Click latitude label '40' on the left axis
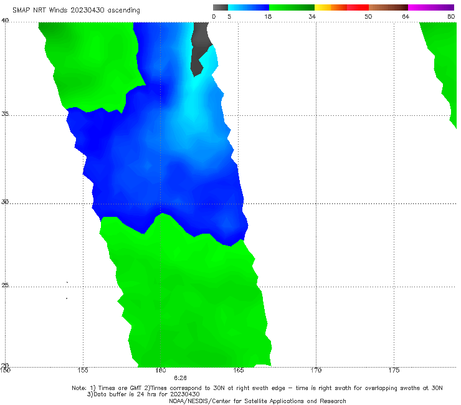461x405 pixels. coord(5,21)
